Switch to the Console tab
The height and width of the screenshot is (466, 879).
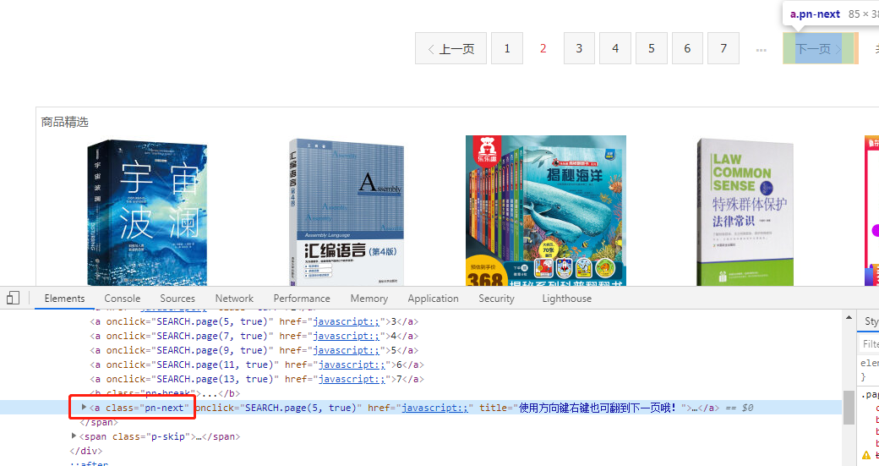click(x=123, y=299)
